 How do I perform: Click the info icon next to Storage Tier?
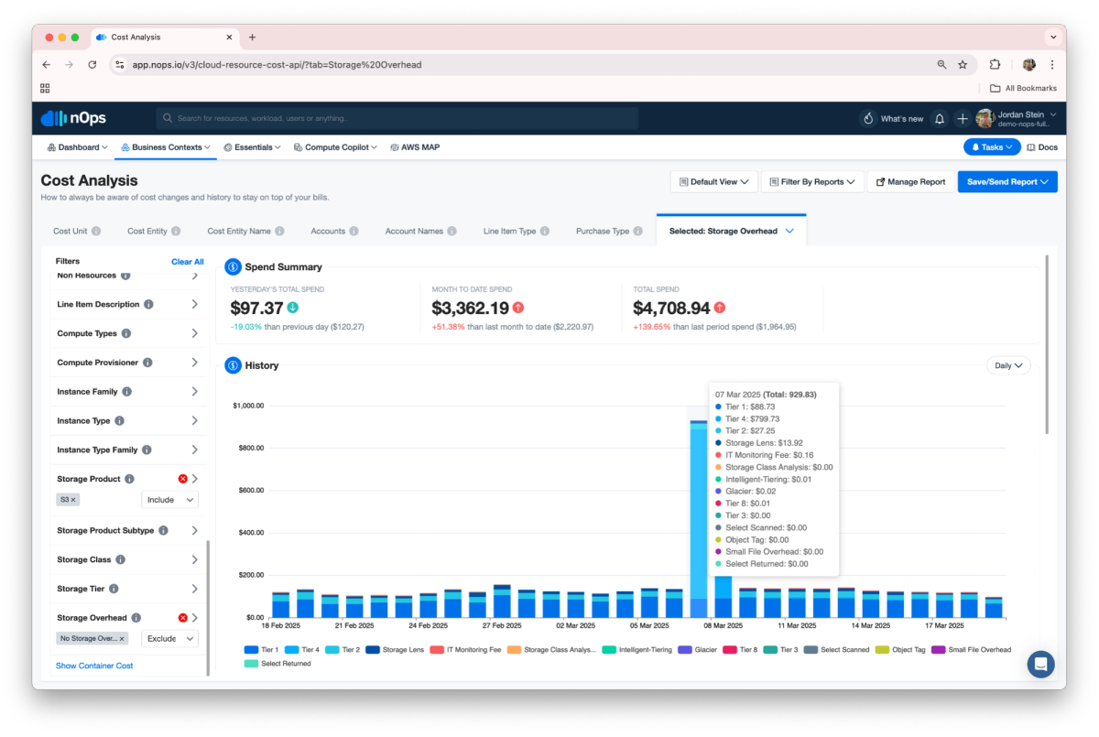[x=115, y=589]
